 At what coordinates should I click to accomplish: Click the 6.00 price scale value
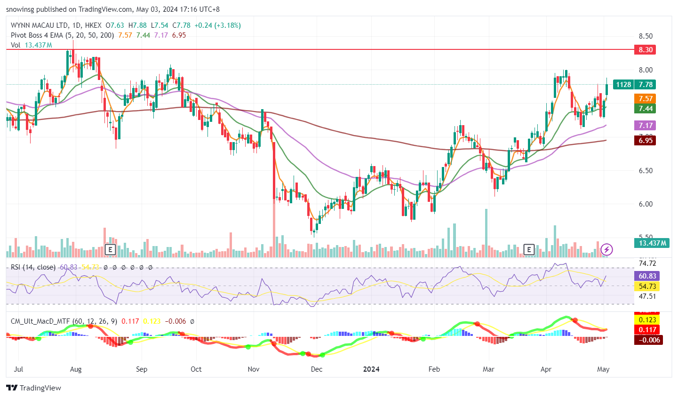click(x=646, y=204)
